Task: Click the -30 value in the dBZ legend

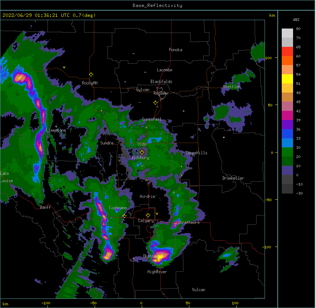Action: click(x=299, y=193)
